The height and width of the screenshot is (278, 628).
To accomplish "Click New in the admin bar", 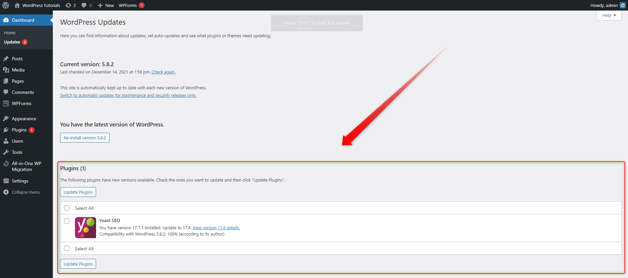I will coord(110,5).
